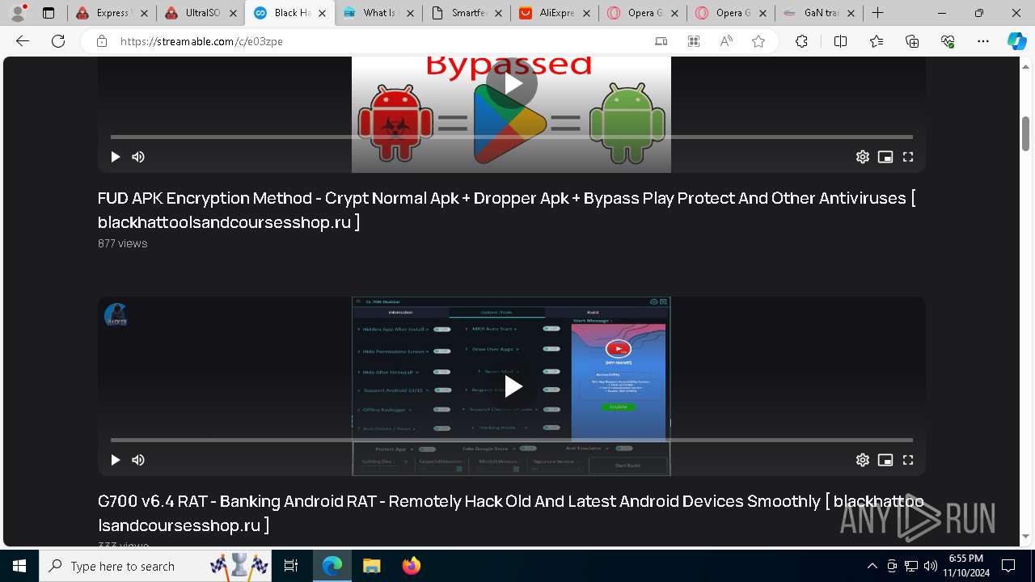Open the Extensions puzzle icon
1035x582 pixels.
point(801,41)
